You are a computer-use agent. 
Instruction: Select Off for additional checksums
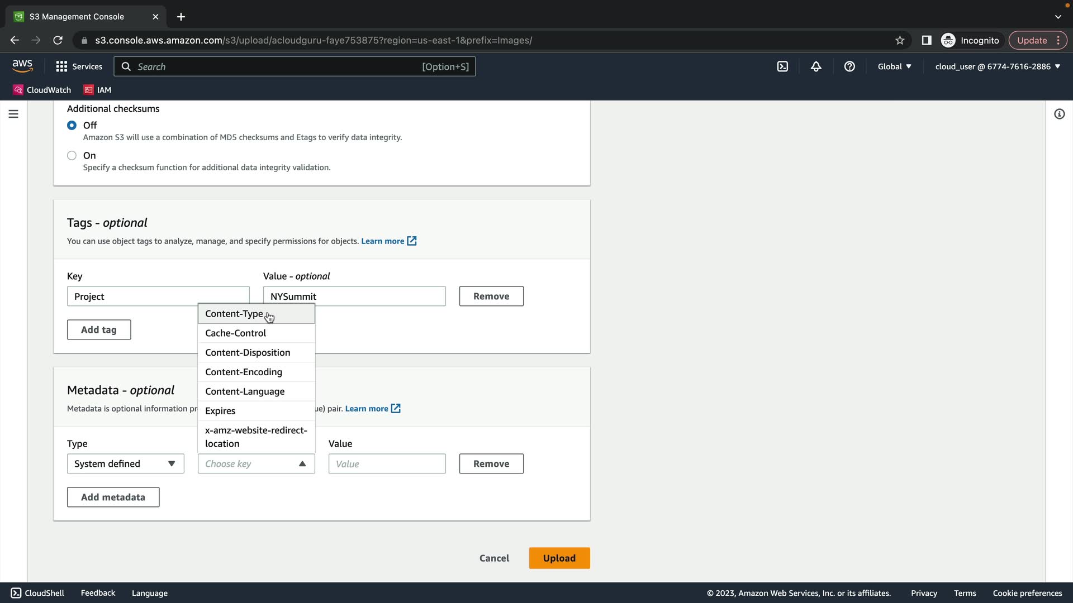[x=72, y=125]
